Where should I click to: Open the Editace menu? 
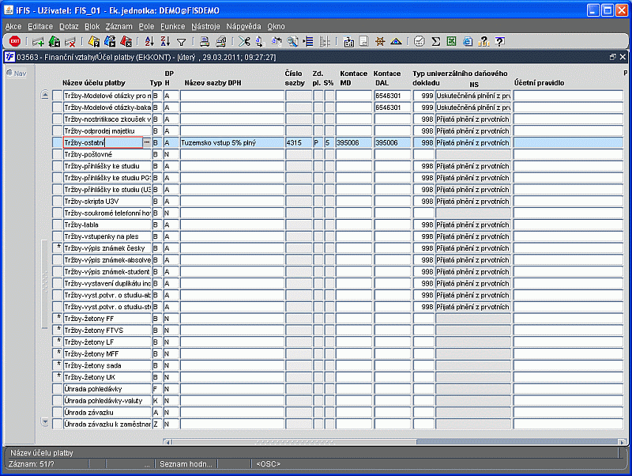click(x=39, y=26)
